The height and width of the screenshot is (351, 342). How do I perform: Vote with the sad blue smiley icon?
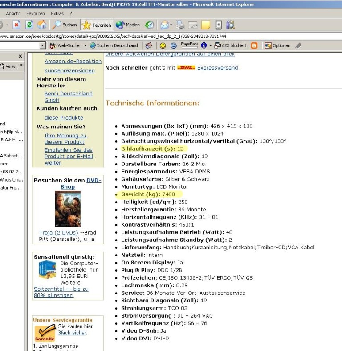[174, 45]
